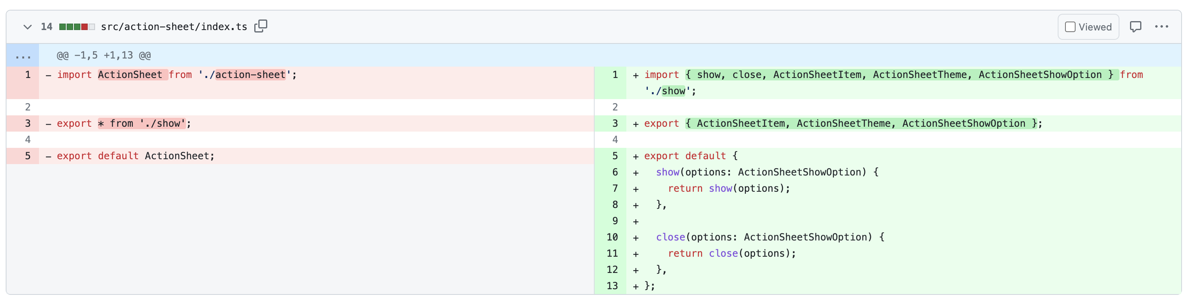
Task: Open the three-dot file options menu
Action: click(x=1161, y=27)
